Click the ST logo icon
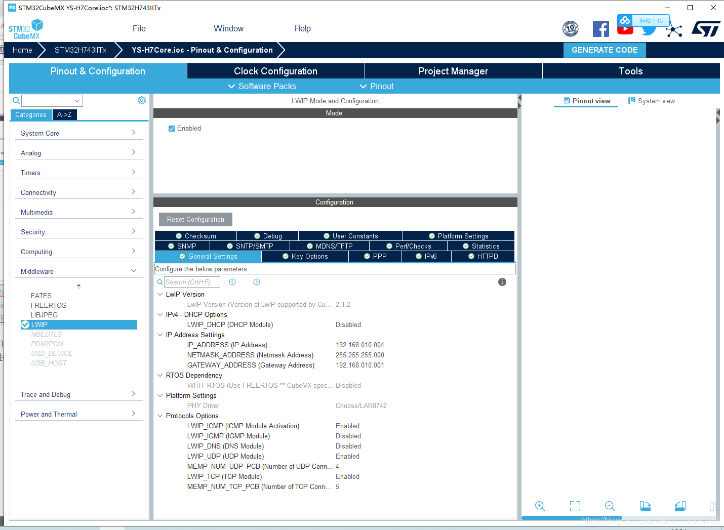Screen dimensions: 724x530 click(706, 29)
